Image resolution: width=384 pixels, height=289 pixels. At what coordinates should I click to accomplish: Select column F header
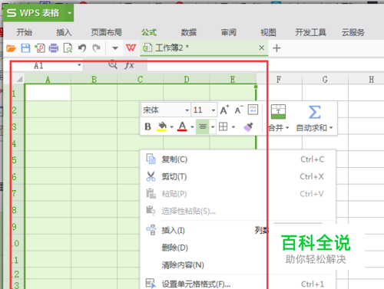click(x=279, y=80)
